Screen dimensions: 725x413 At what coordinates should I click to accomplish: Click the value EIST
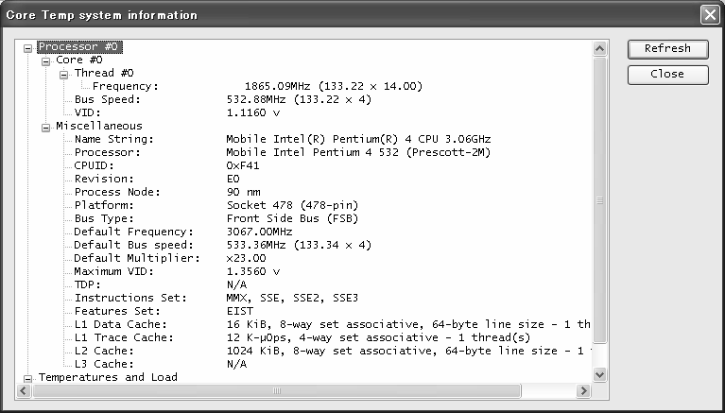tap(239, 311)
